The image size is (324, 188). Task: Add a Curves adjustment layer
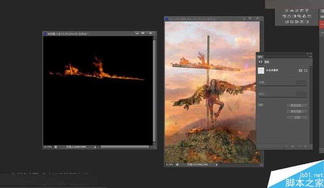pyautogui.click(x=297, y=10)
